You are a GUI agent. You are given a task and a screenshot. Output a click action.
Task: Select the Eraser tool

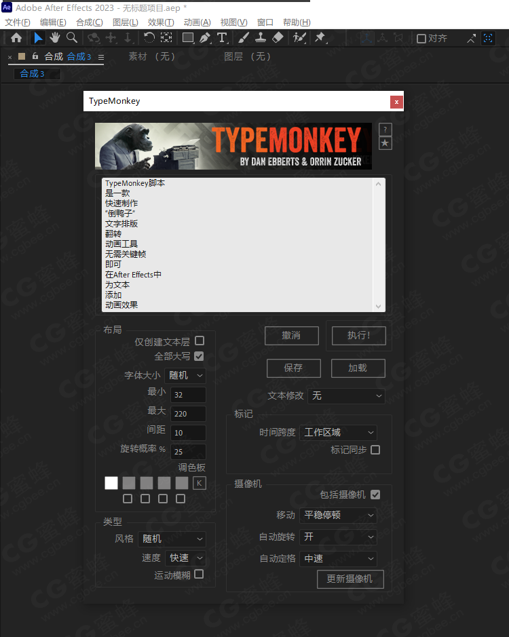(278, 38)
